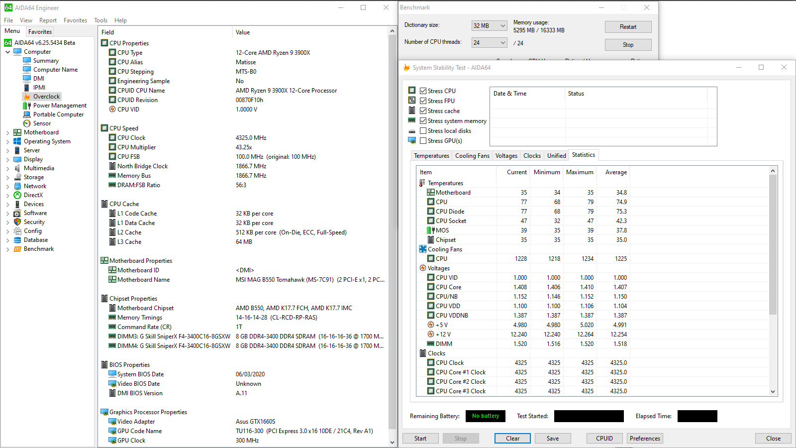796x448 pixels.
Task: Click the Database icon in tree
Action: pyautogui.click(x=17, y=240)
